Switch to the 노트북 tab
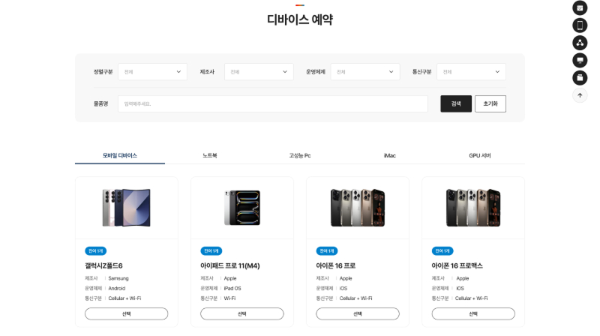 click(x=210, y=155)
